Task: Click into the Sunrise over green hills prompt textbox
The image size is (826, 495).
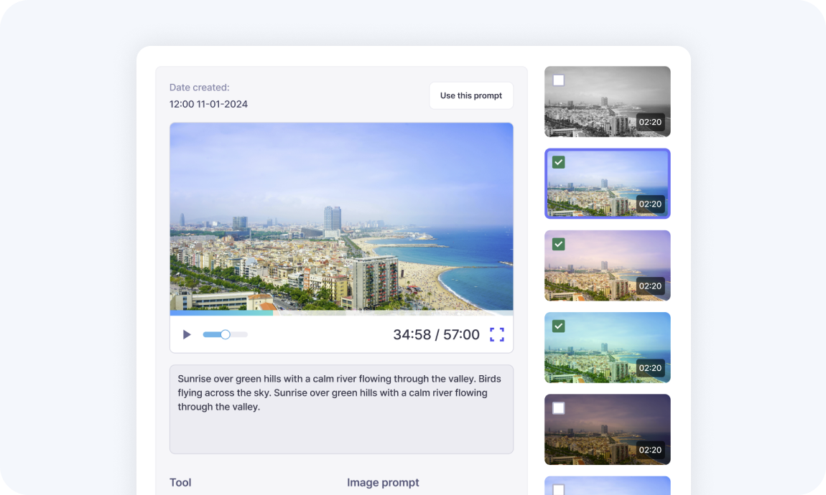Action: [x=341, y=409]
